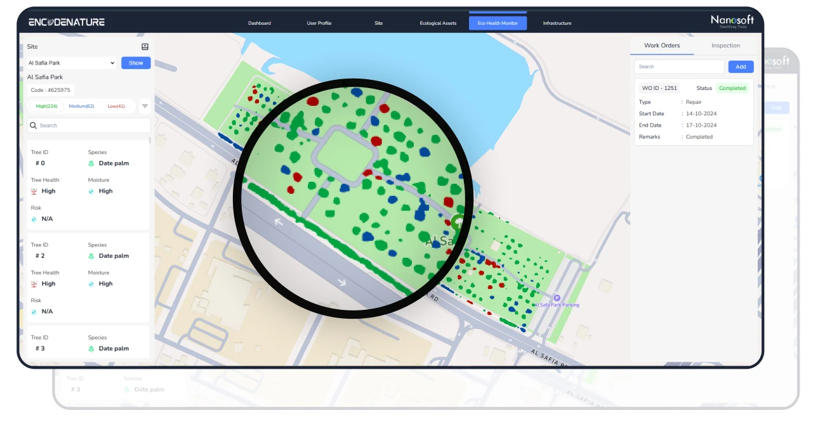Viewport: 825px width, 422px height.
Task: Click the magnifier icon in the tree search bar
Action: [34, 125]
